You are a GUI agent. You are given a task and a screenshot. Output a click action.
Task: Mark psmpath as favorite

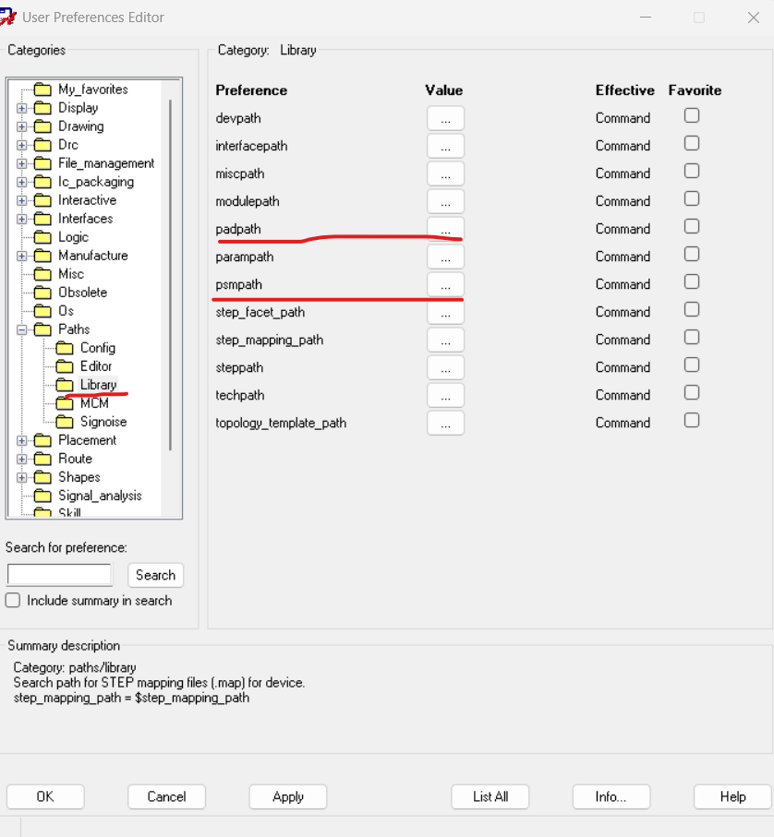pyautogui.click(x=692, y=281)
